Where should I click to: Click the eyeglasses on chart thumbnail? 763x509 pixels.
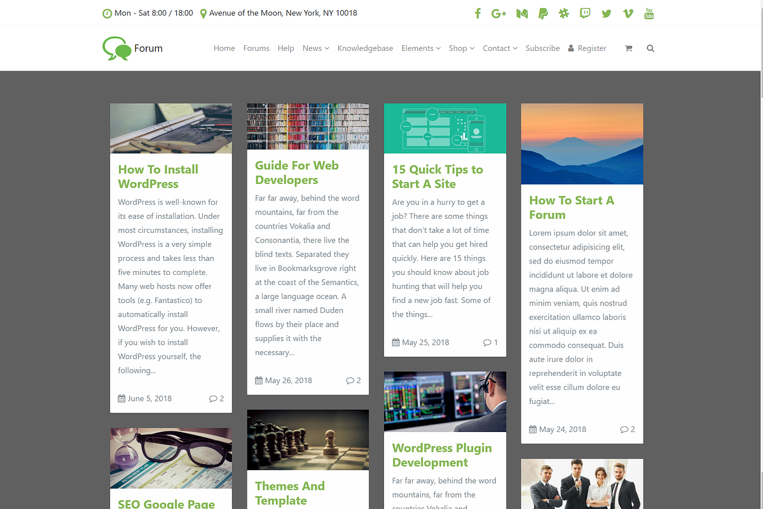point(171,458)
